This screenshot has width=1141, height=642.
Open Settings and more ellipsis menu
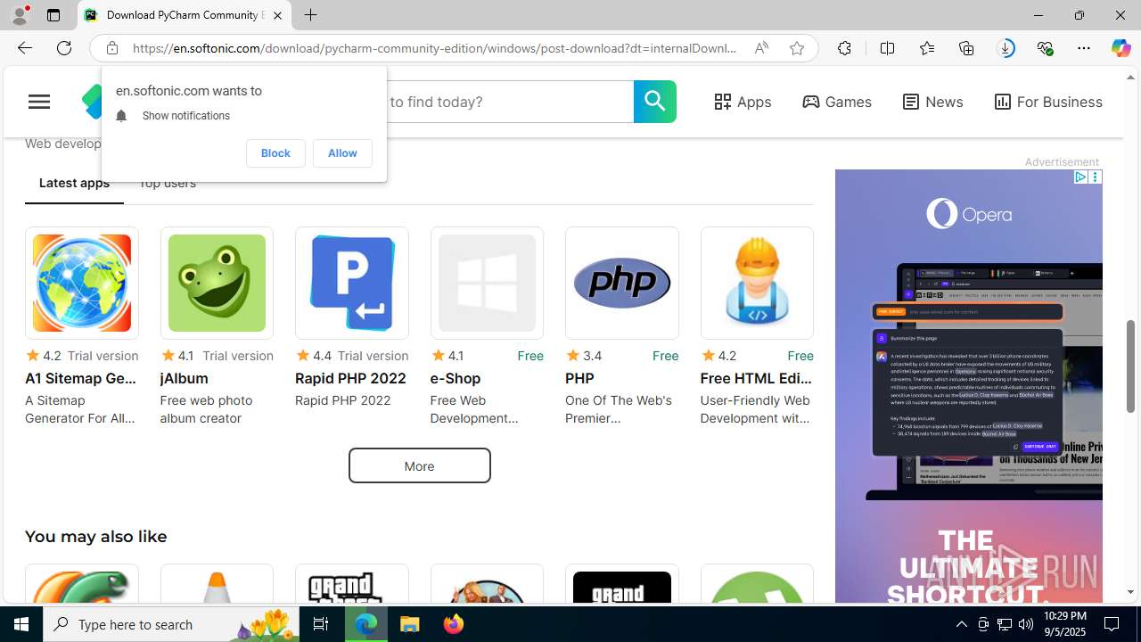pos(1084,48)
